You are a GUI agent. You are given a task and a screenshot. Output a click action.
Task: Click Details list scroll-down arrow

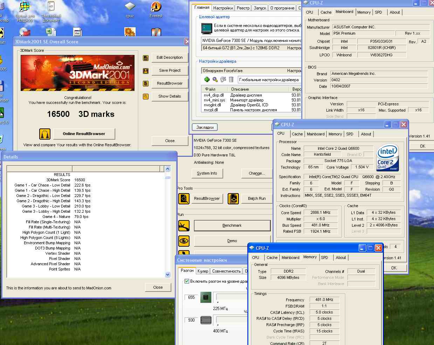pyautogui.click(x=167, y=275)
